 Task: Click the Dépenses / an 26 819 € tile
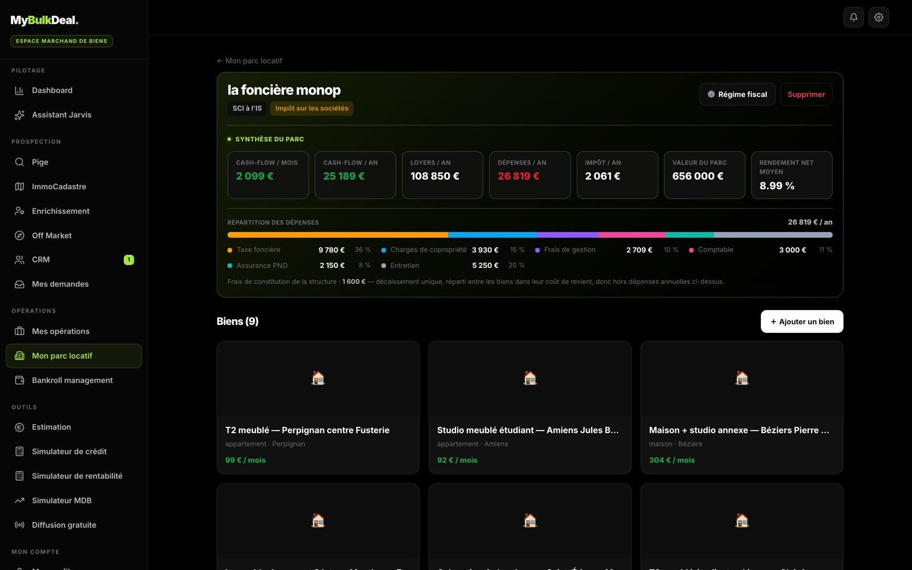pyautogui.click(x=530, y=175)
